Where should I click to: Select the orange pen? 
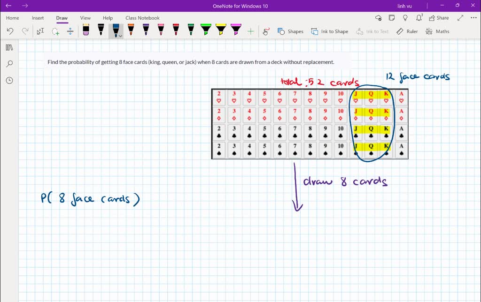(131, 30)
